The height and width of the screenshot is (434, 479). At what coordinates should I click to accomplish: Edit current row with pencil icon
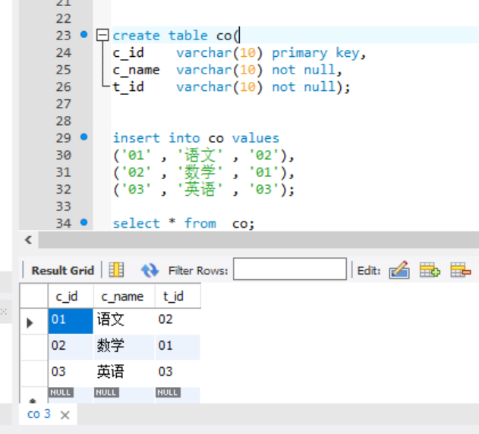(399, 270)
